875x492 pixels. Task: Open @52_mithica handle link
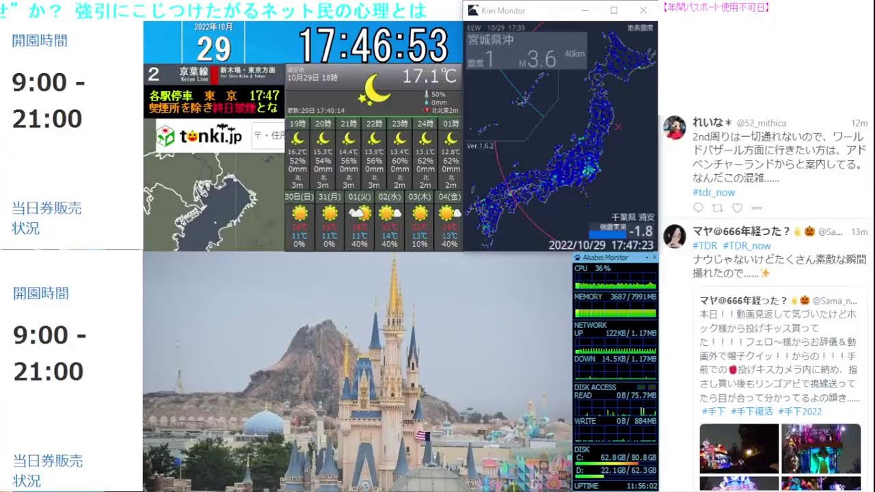(x=760, y=123)
